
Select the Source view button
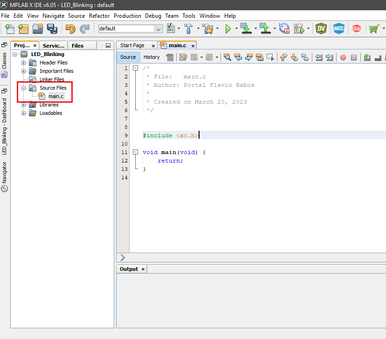point(128,57)
